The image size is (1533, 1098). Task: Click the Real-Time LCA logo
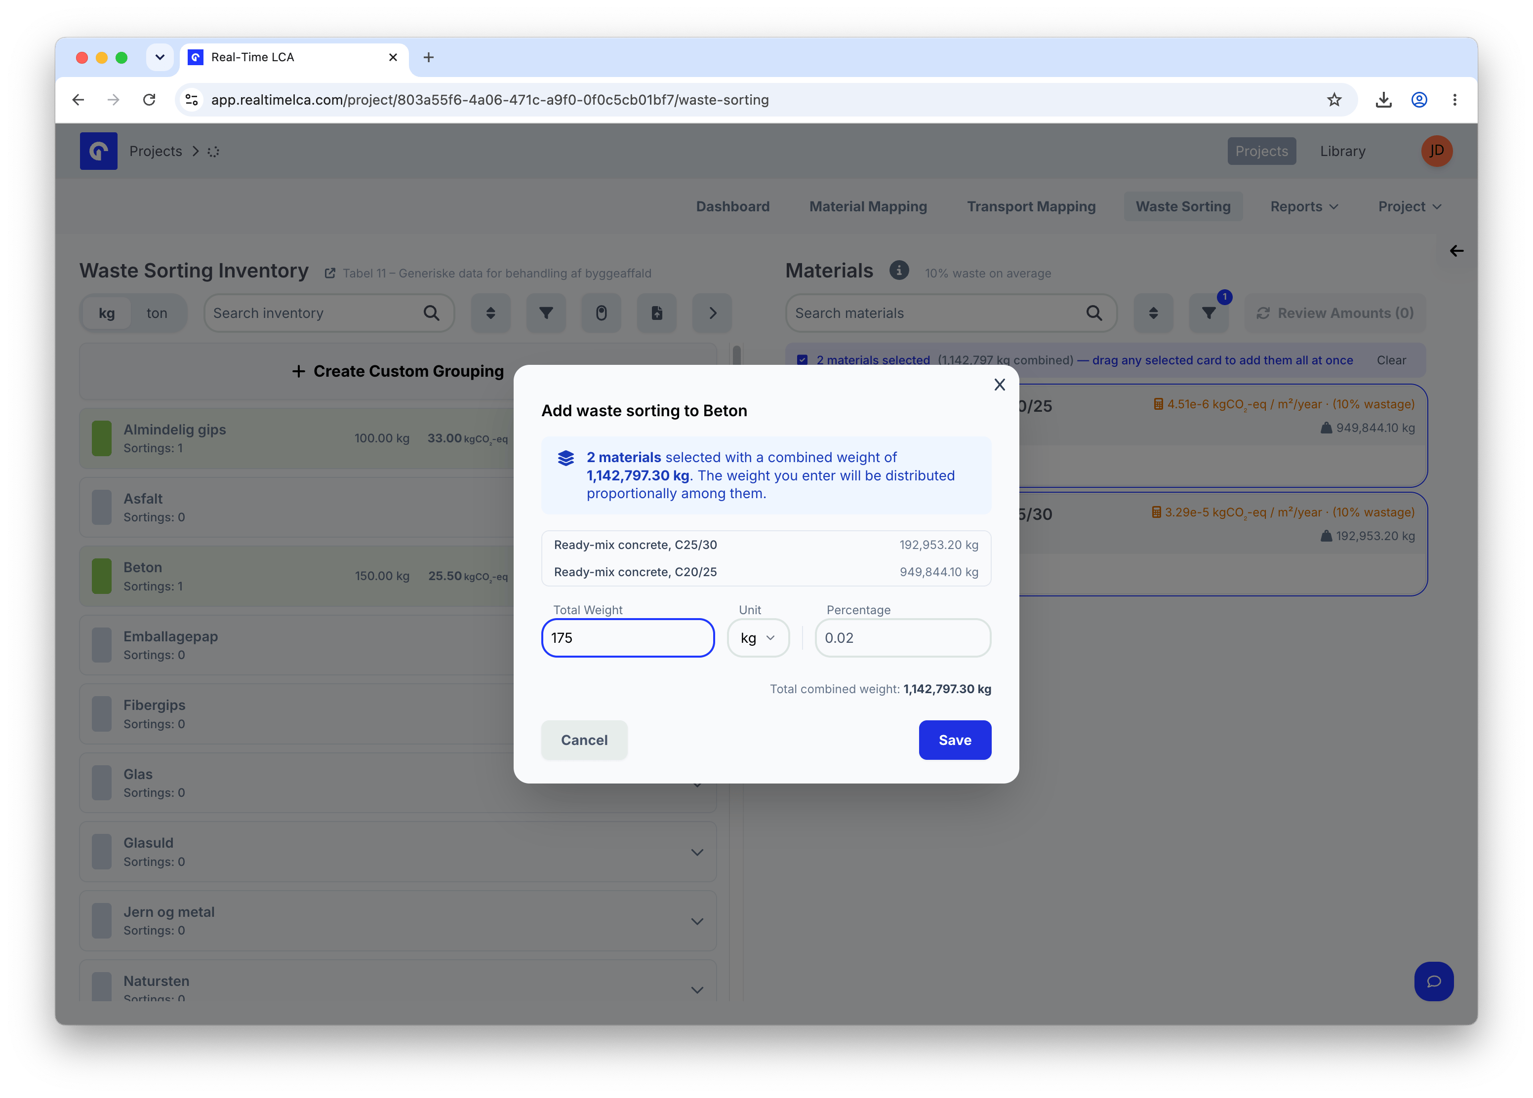[x=99, y=151]
